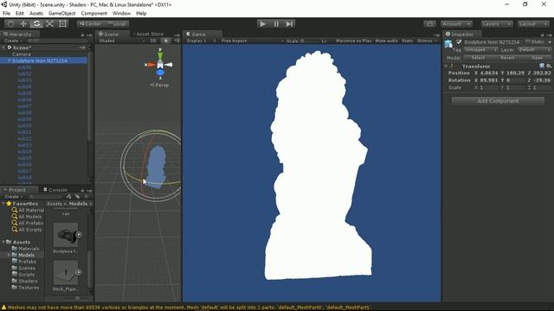This screenshot has width=554, height=311.
Task: Click the scene gizmo blue Z axis
Action: point(160,73)
